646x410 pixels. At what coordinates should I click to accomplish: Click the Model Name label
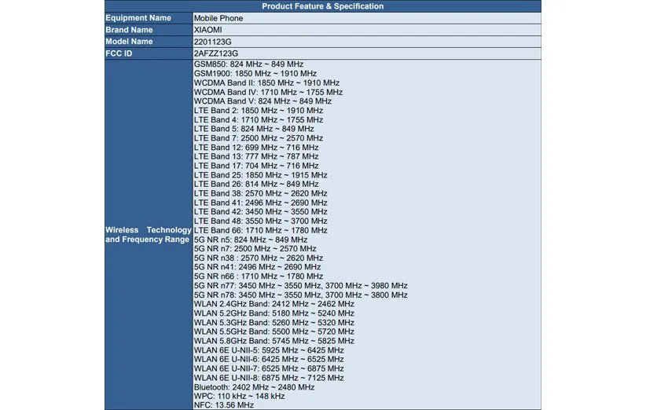[130, 41]
